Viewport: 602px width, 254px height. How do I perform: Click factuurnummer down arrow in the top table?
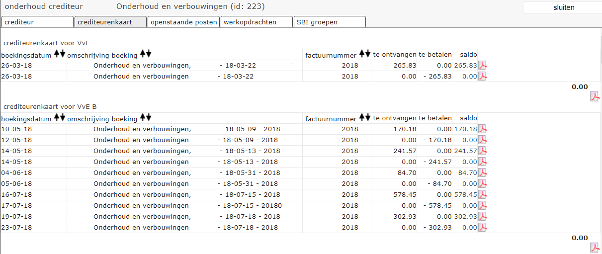368,54
